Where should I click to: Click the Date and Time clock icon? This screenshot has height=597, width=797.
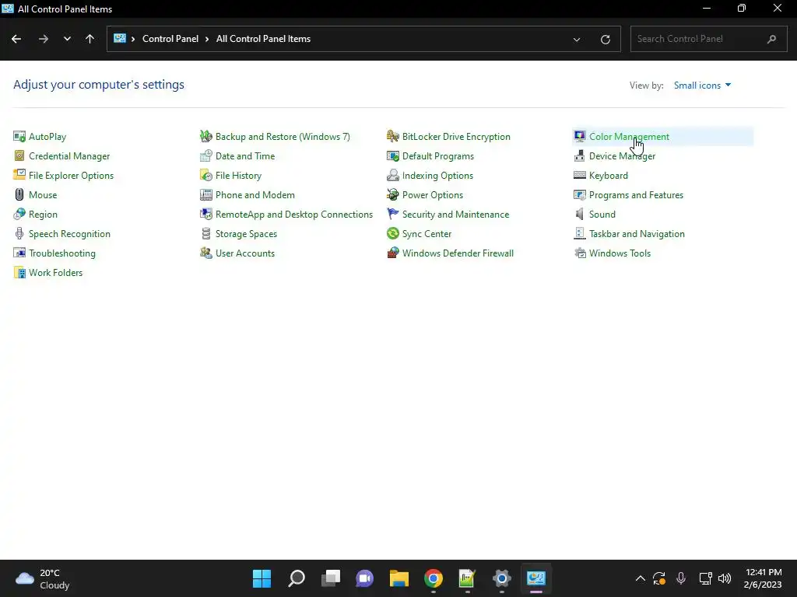click(205, 155)
